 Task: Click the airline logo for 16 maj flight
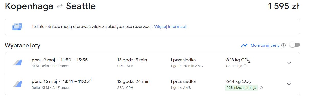click(17, 84)
